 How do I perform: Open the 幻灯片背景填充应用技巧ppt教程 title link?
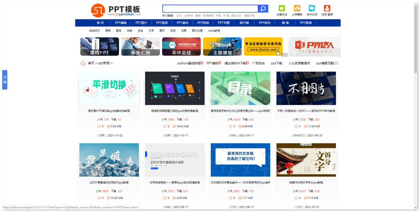(x=109, y=182)
